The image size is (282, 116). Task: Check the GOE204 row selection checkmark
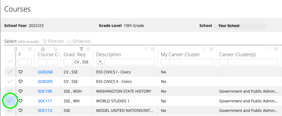(10, 72)
